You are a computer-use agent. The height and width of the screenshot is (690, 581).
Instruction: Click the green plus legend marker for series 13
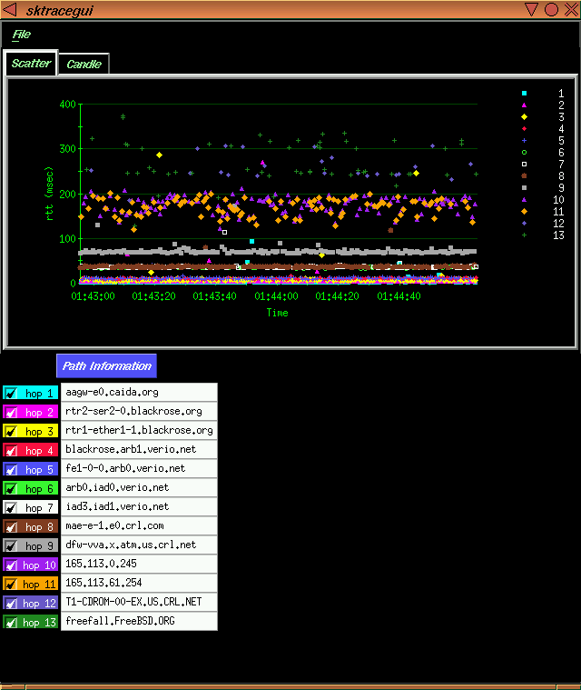524,235
